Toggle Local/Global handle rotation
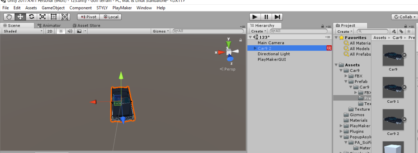418x153 pixels. (111, 17)
